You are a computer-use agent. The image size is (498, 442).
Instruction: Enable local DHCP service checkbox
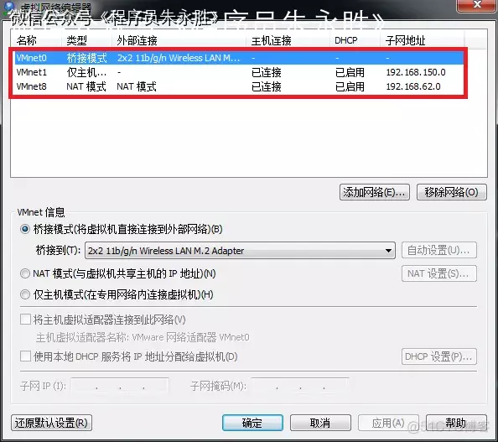click(25, 356)
